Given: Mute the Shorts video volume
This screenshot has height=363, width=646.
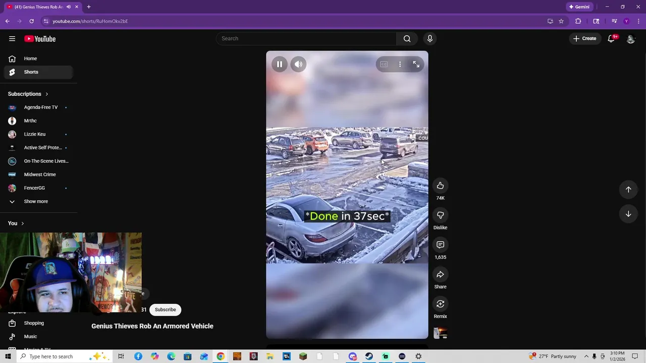Looking at the screenshot, I should point(298,64).
